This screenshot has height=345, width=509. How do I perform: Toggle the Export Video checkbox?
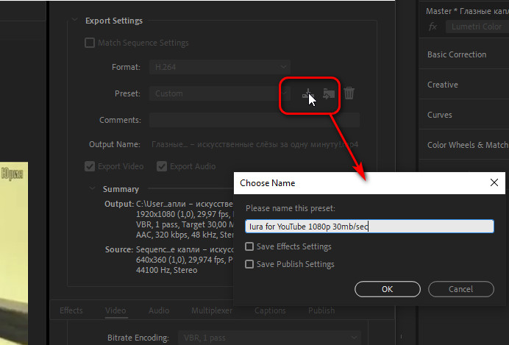(x=90, y=166)
